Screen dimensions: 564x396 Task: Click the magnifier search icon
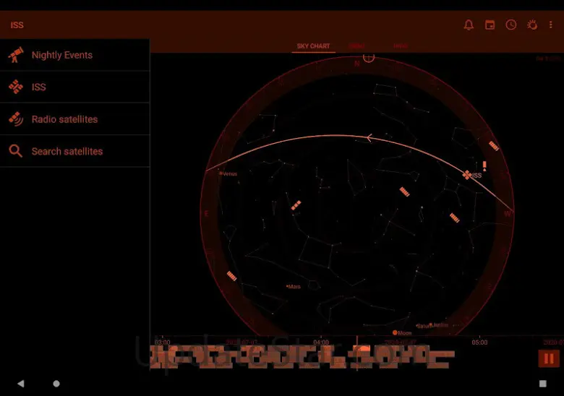(16, 151)
